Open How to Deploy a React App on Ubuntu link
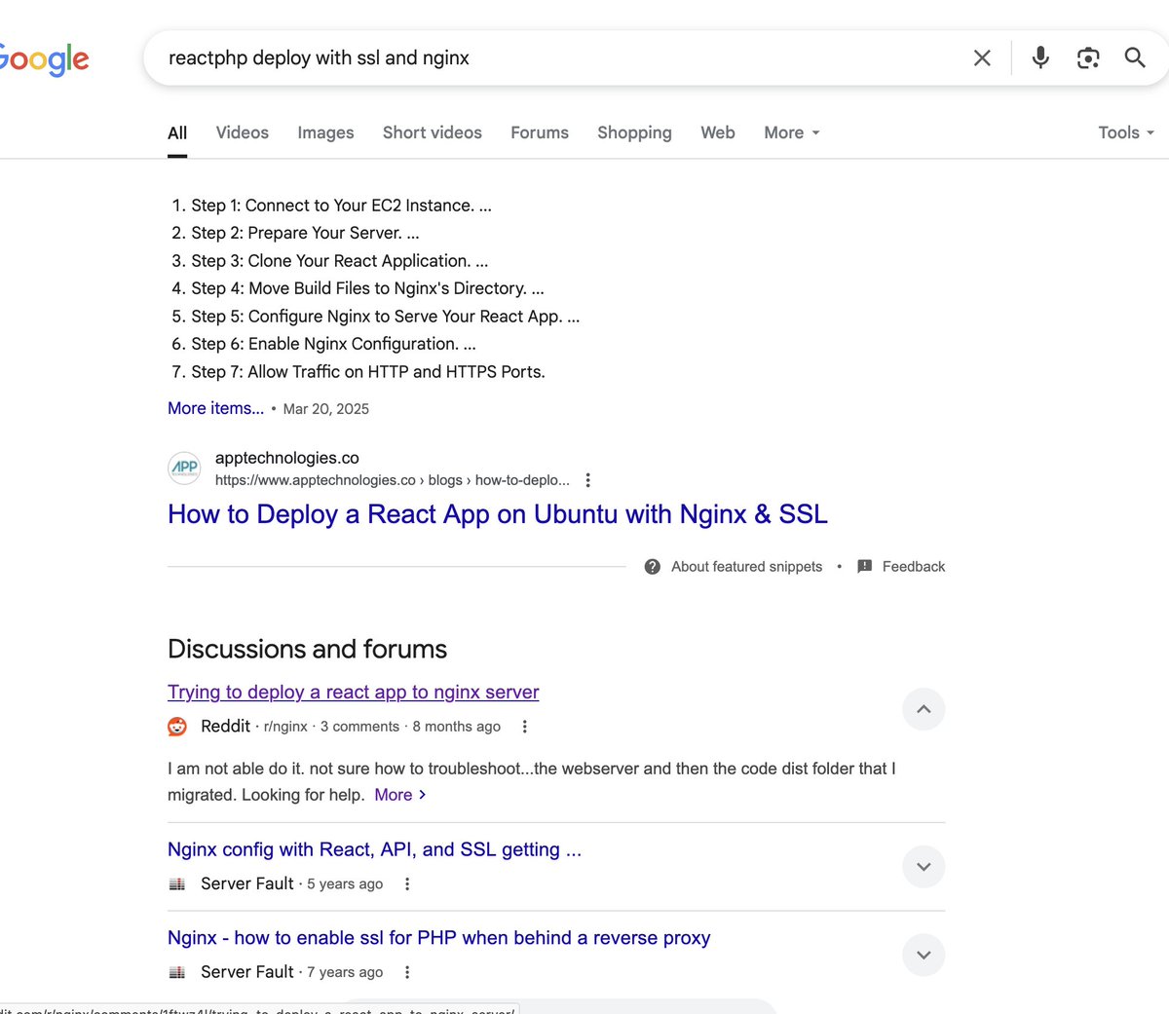This screenshot has width=1169, height=1014. [498, 514]
